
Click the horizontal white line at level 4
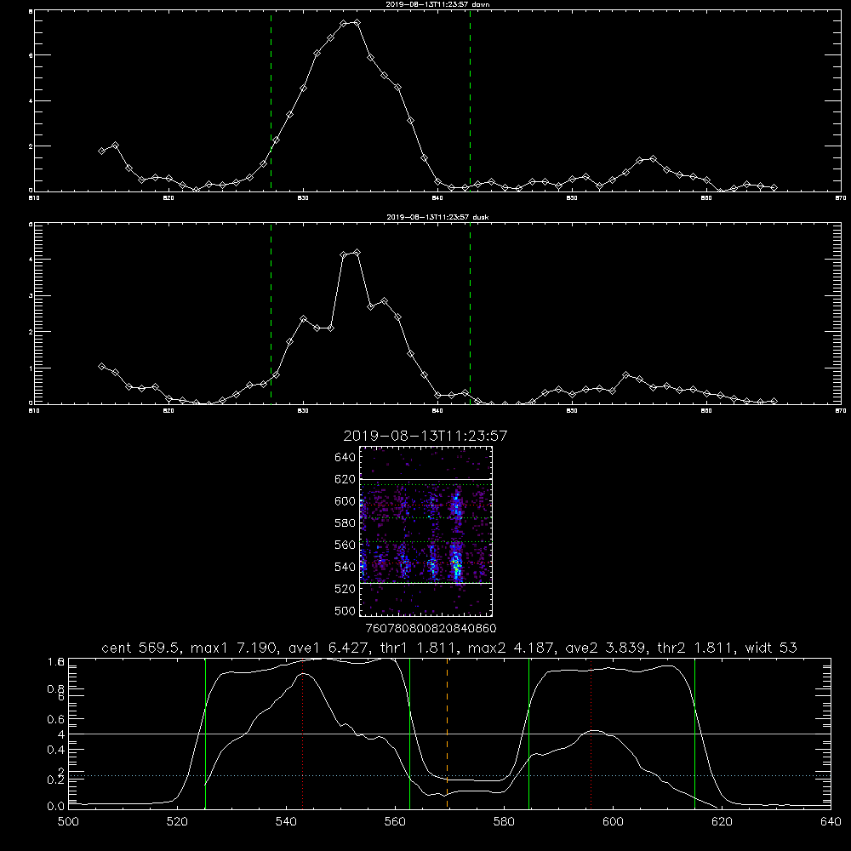click(449, 734)
